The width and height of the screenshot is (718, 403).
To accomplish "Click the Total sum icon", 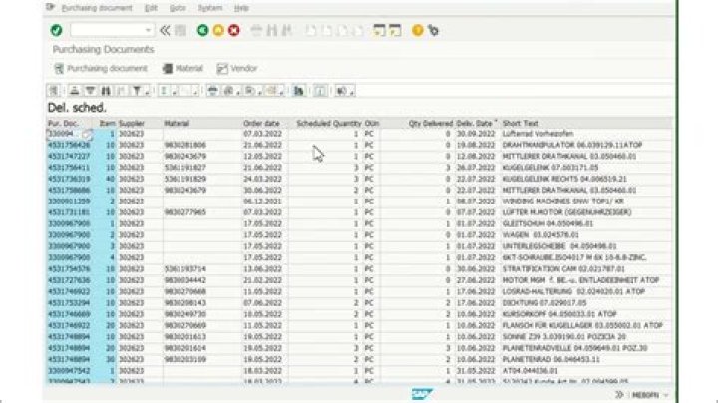I will 163,91.
